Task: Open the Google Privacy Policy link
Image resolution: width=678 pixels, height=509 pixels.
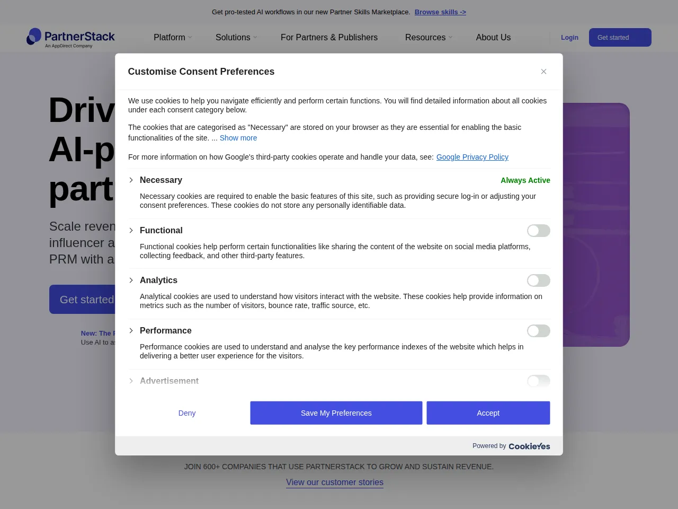Action: [472, 157]
